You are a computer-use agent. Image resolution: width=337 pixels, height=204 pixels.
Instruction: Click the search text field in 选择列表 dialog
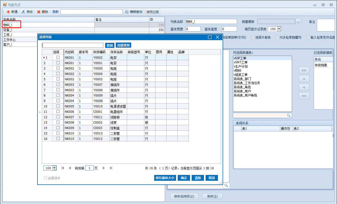tap(73, 45)
